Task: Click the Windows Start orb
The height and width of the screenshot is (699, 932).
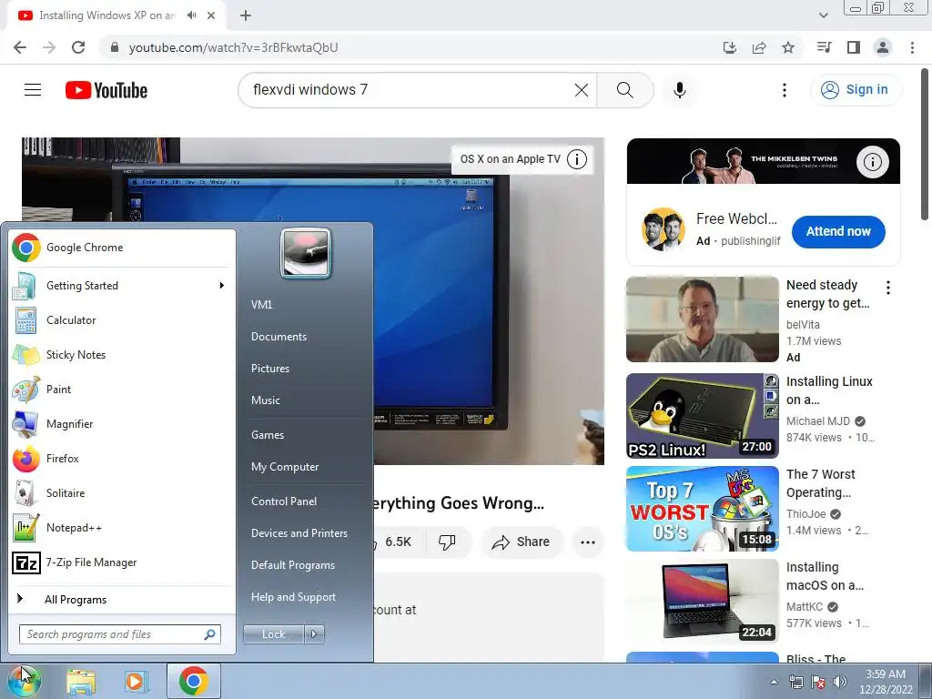Action: tap(25, 681)
